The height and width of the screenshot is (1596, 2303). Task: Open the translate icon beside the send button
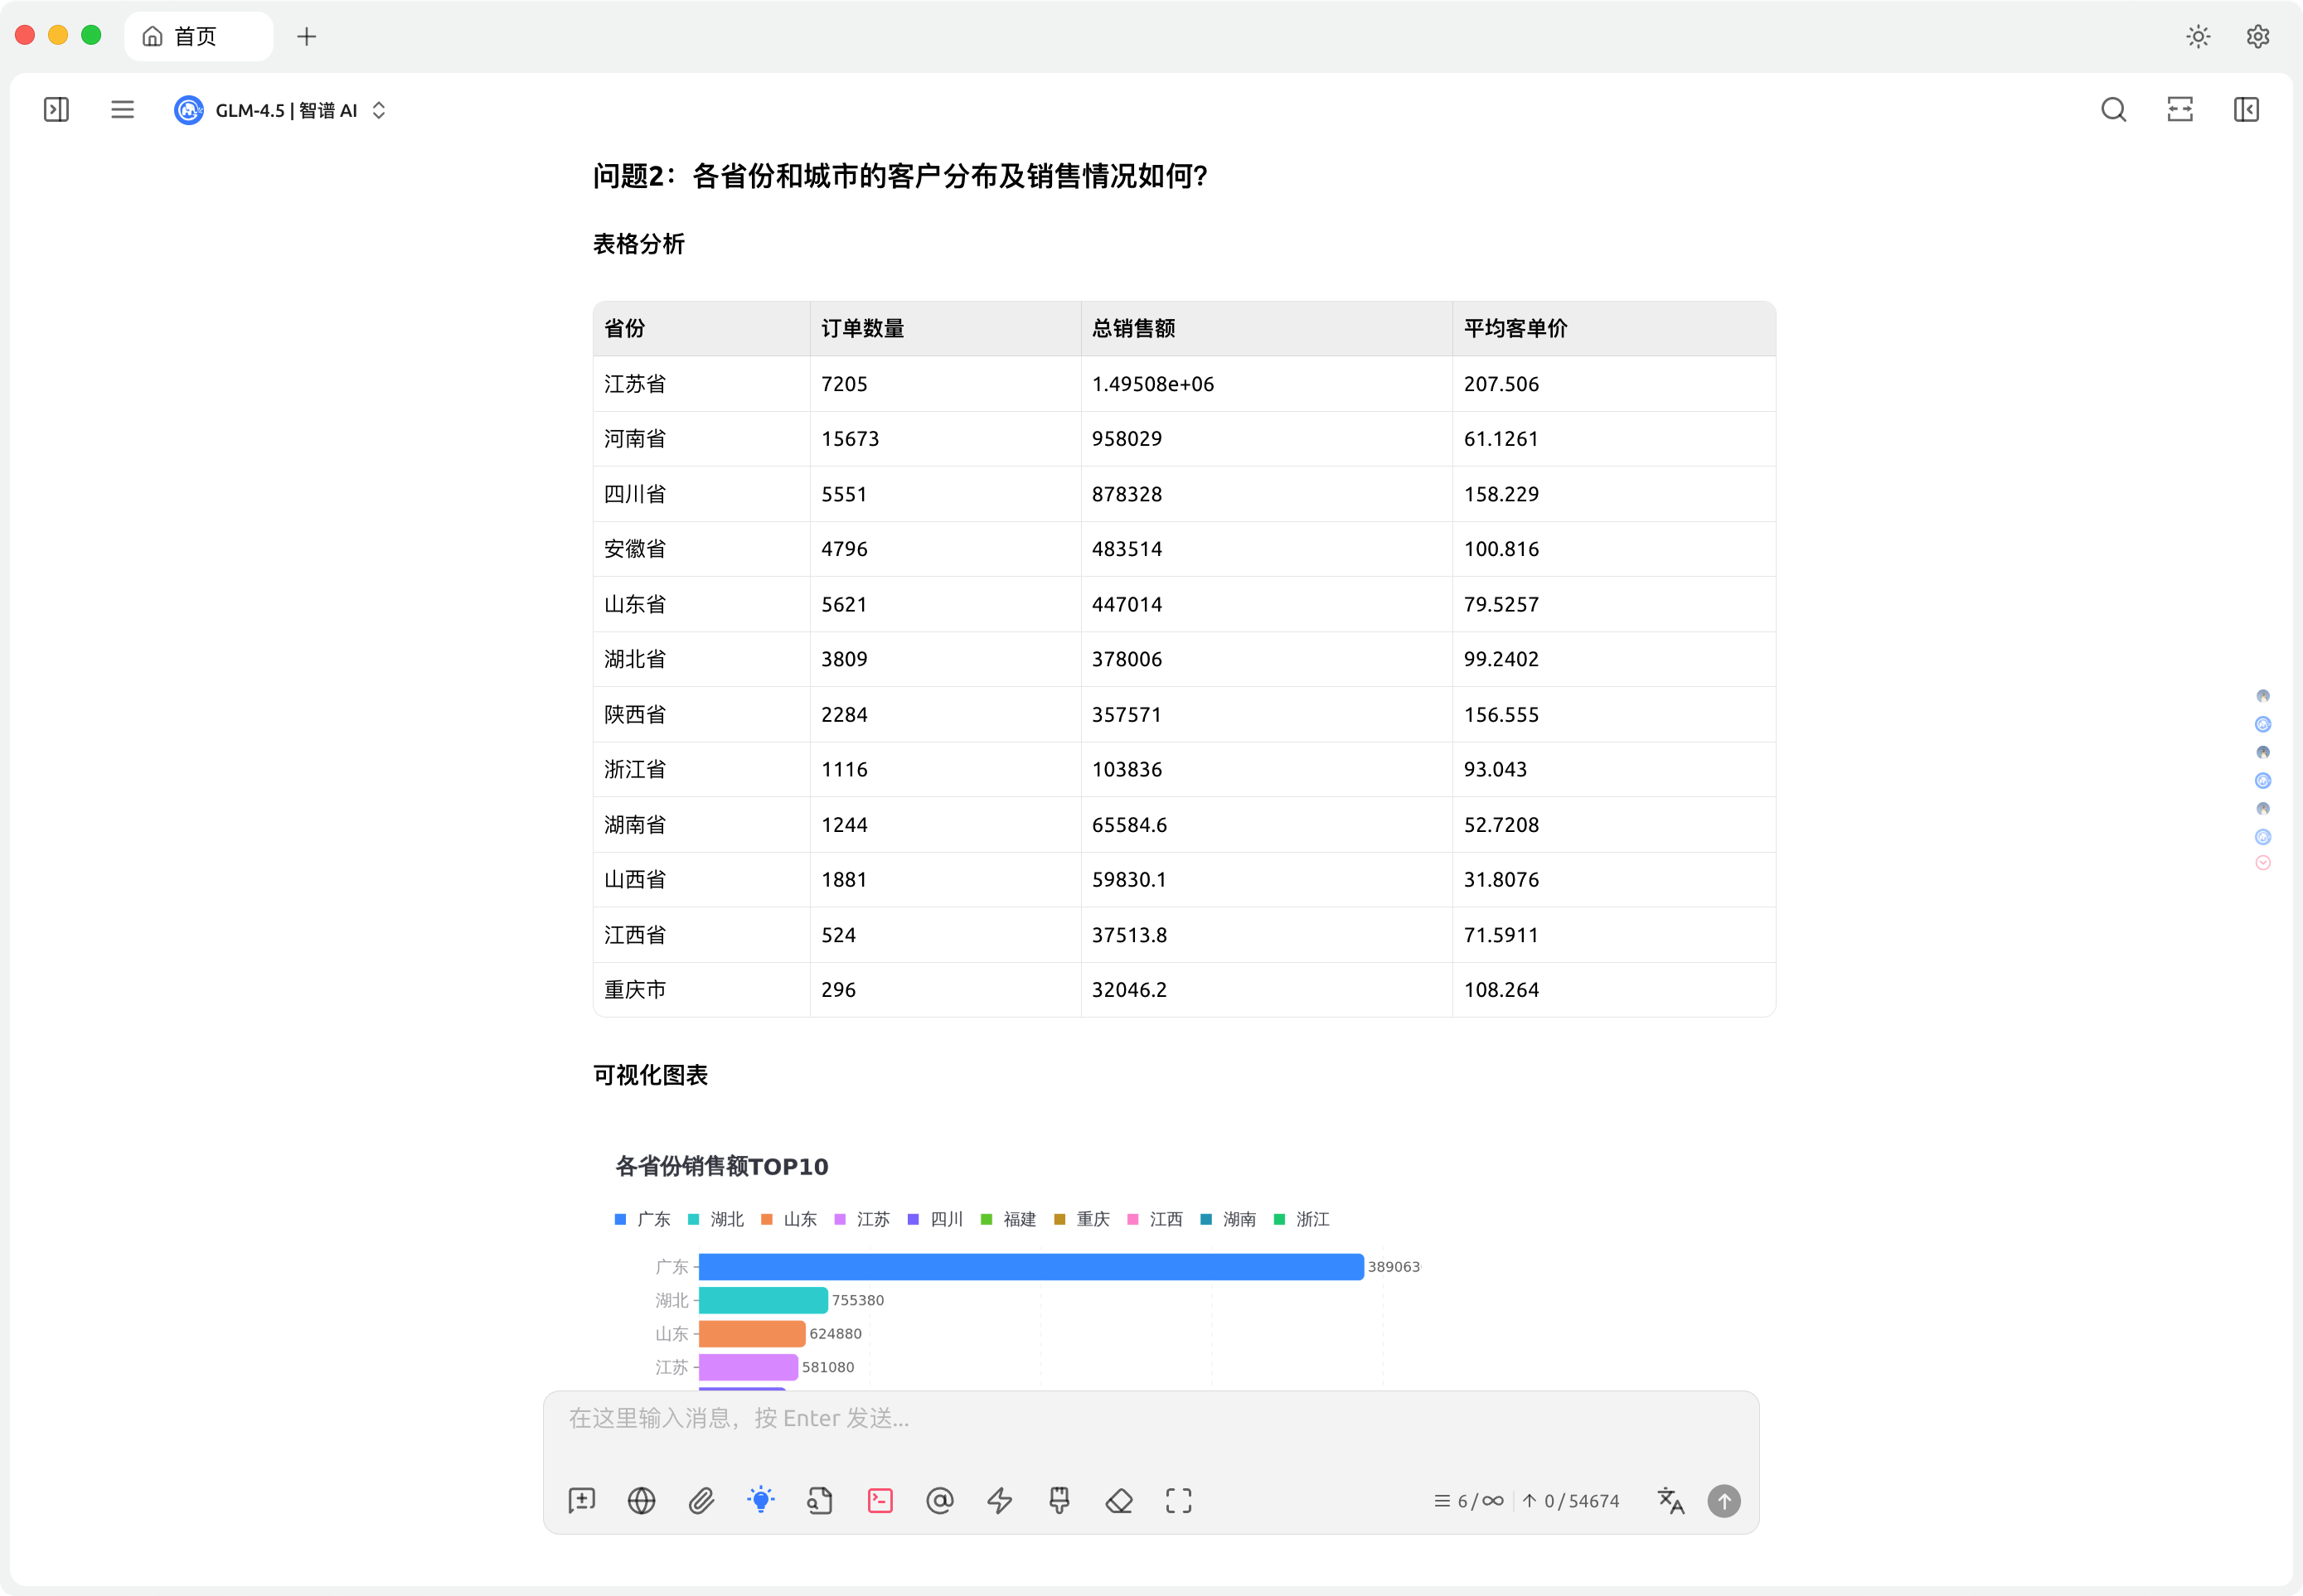point(1672,1500)
